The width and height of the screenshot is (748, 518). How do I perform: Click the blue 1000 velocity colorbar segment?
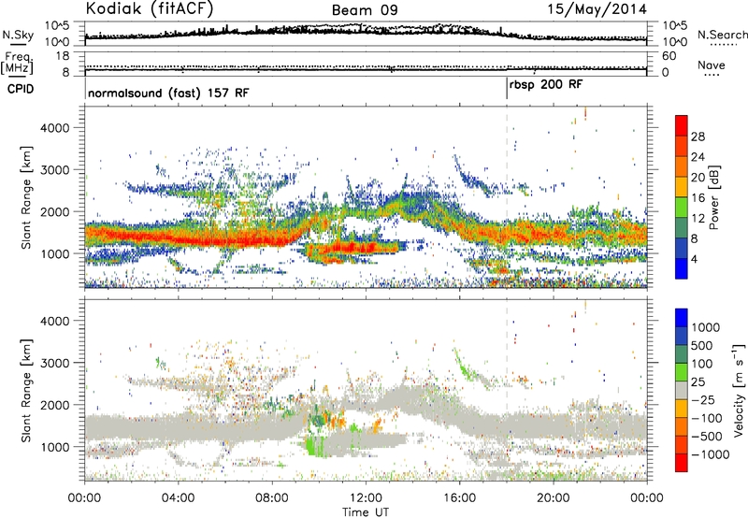(x=682, y=318)
